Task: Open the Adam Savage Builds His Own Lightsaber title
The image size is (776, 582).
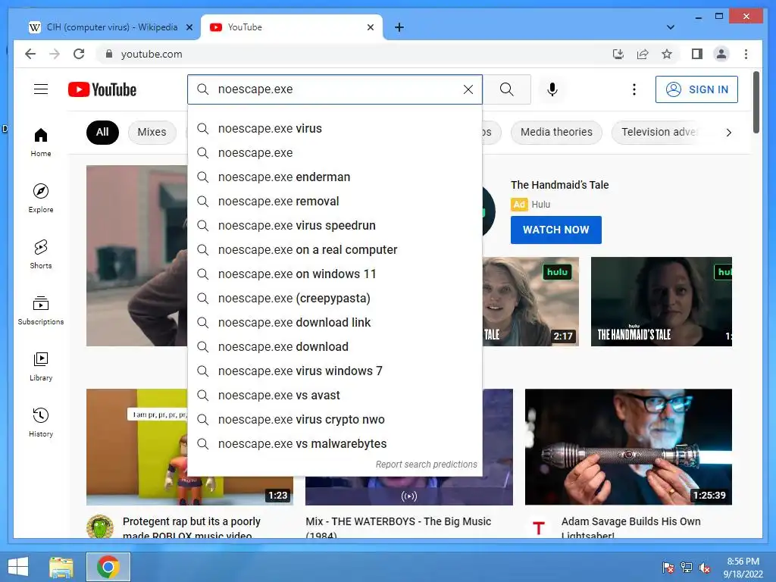Action: tap(631, 527)
